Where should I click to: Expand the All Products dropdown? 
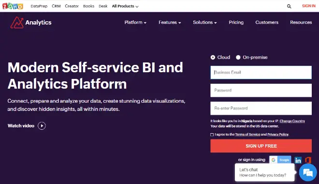[125, 6]
